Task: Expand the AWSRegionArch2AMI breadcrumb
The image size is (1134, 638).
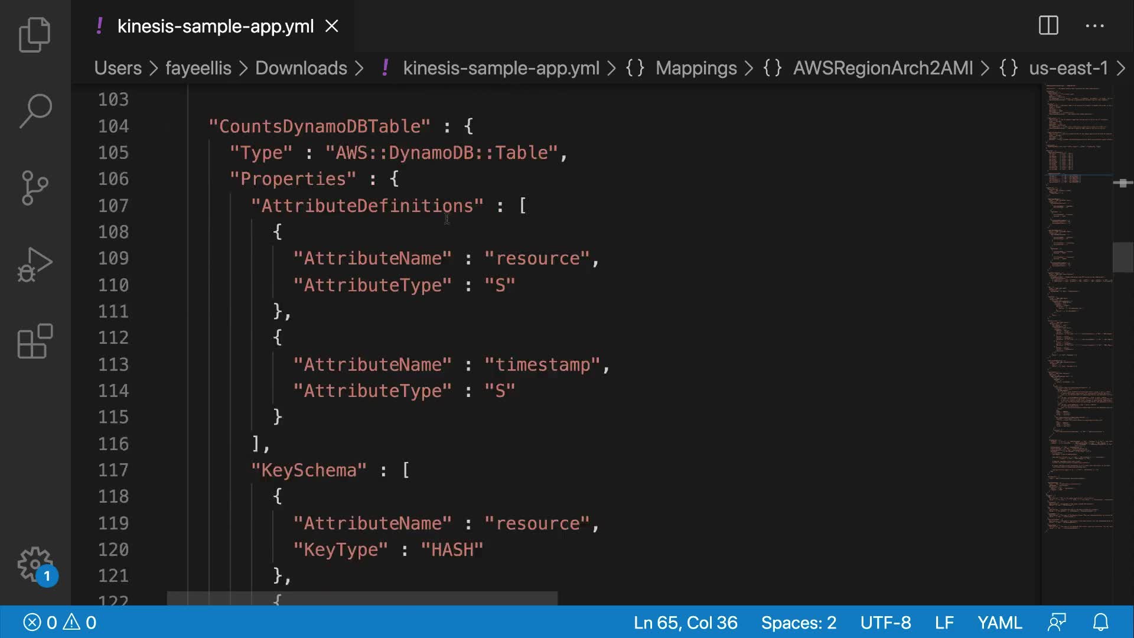Action: (882, 68)
